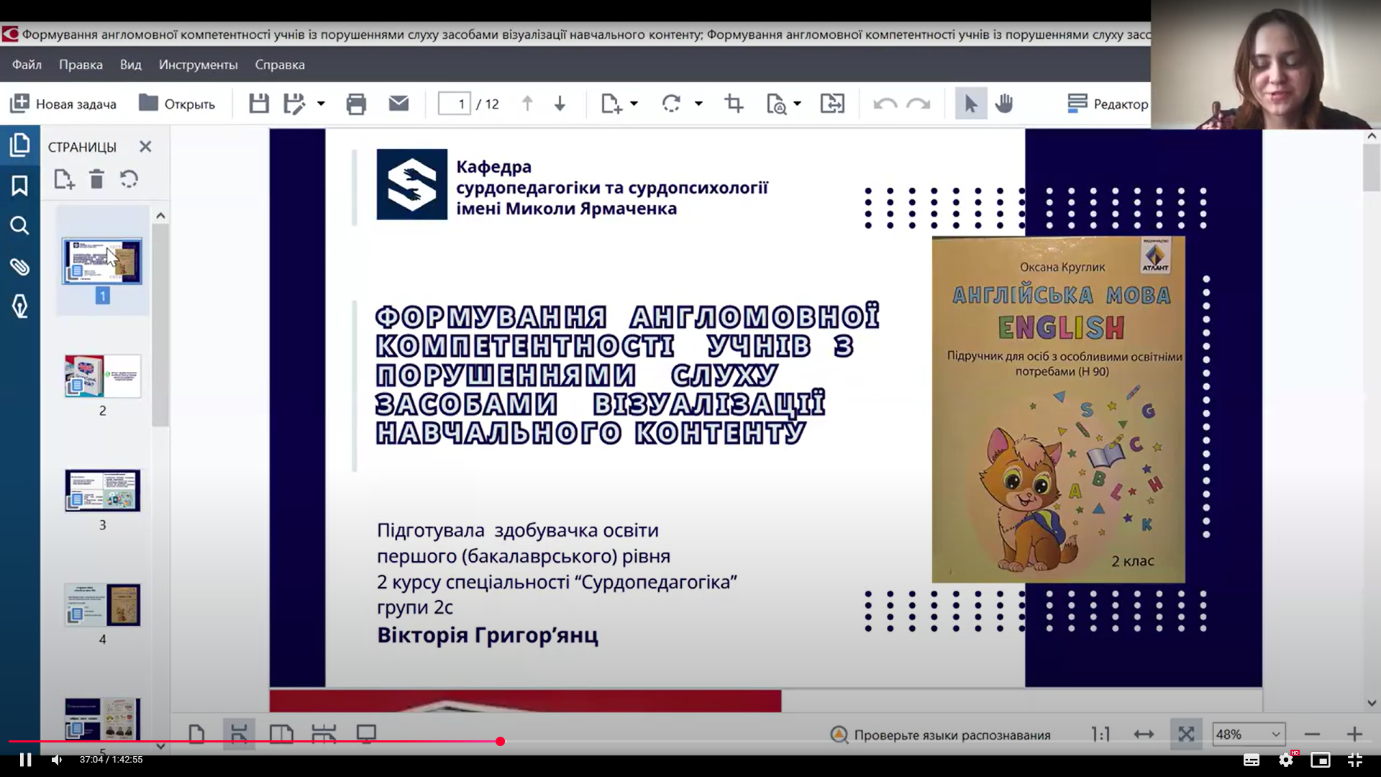
Task: Turn on video subtitles
Action: (1252, 759)
